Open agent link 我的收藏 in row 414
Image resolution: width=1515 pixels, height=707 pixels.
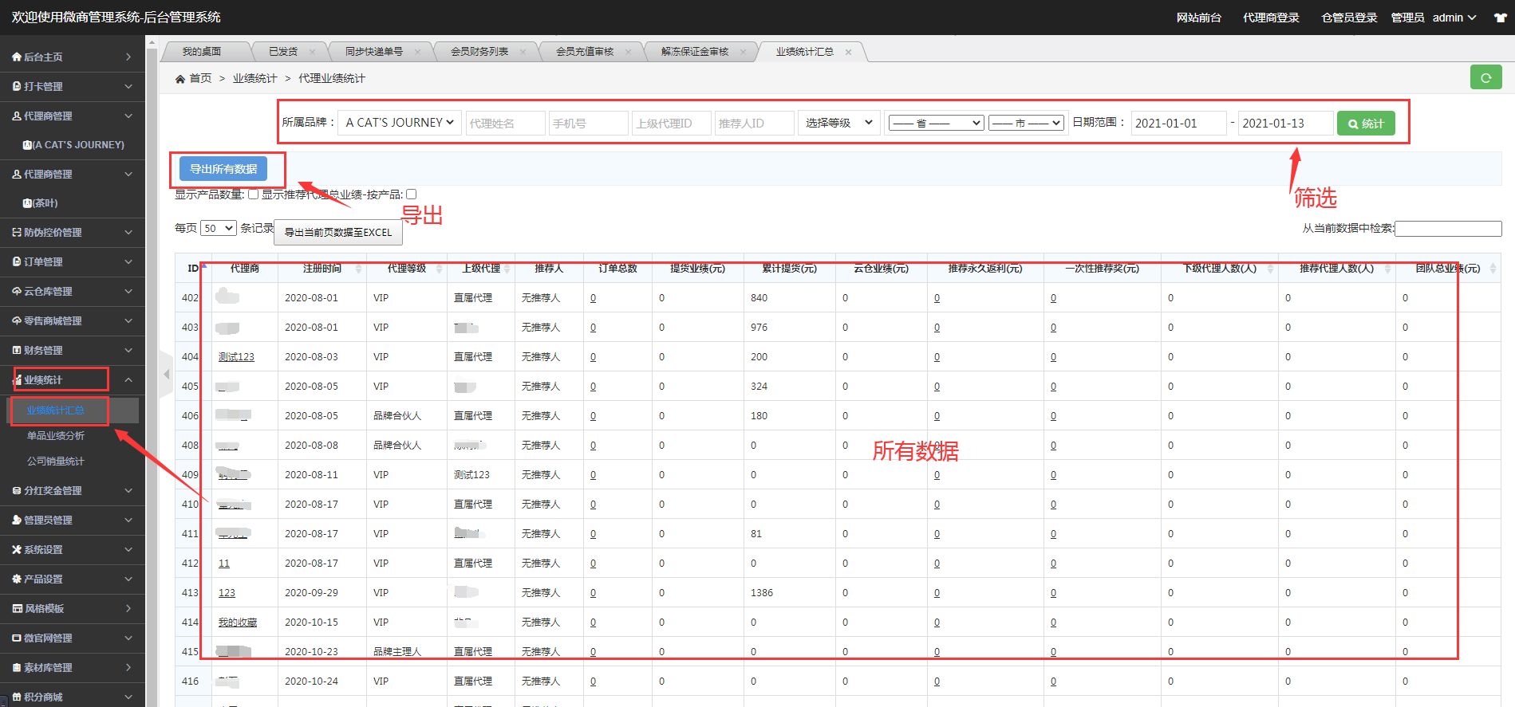(238, 623)
